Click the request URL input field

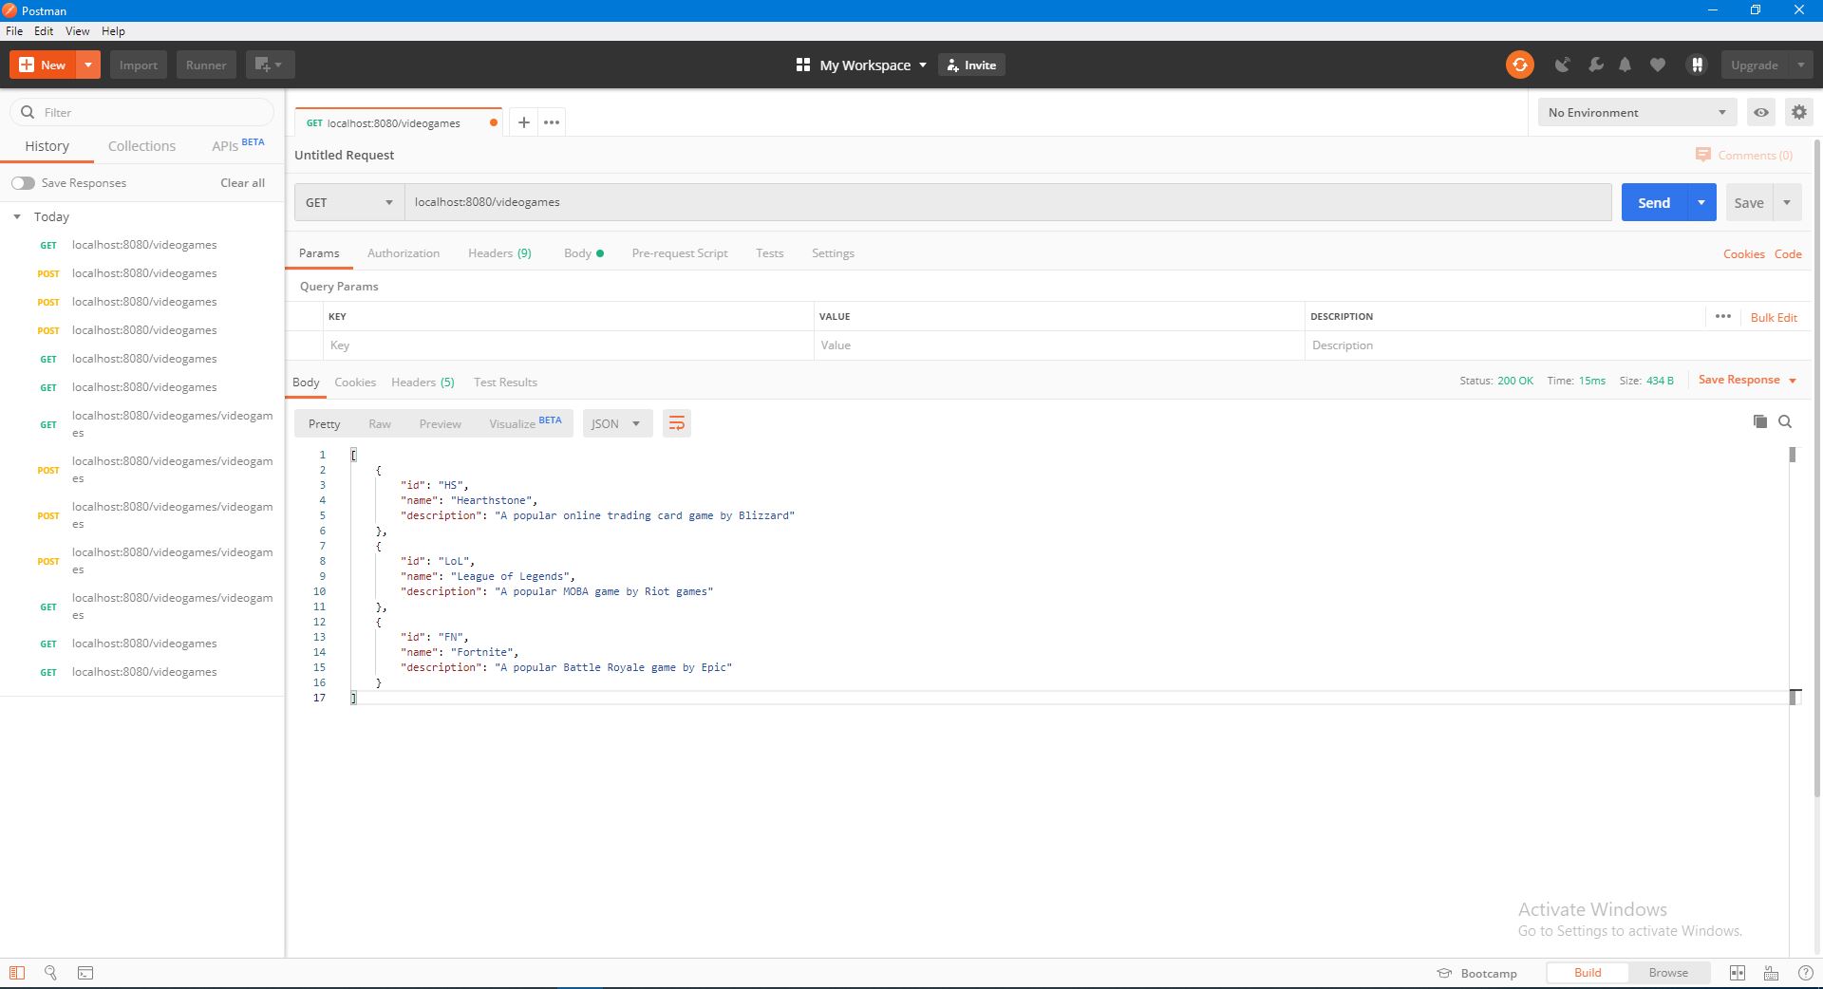tap(1007, 202)
